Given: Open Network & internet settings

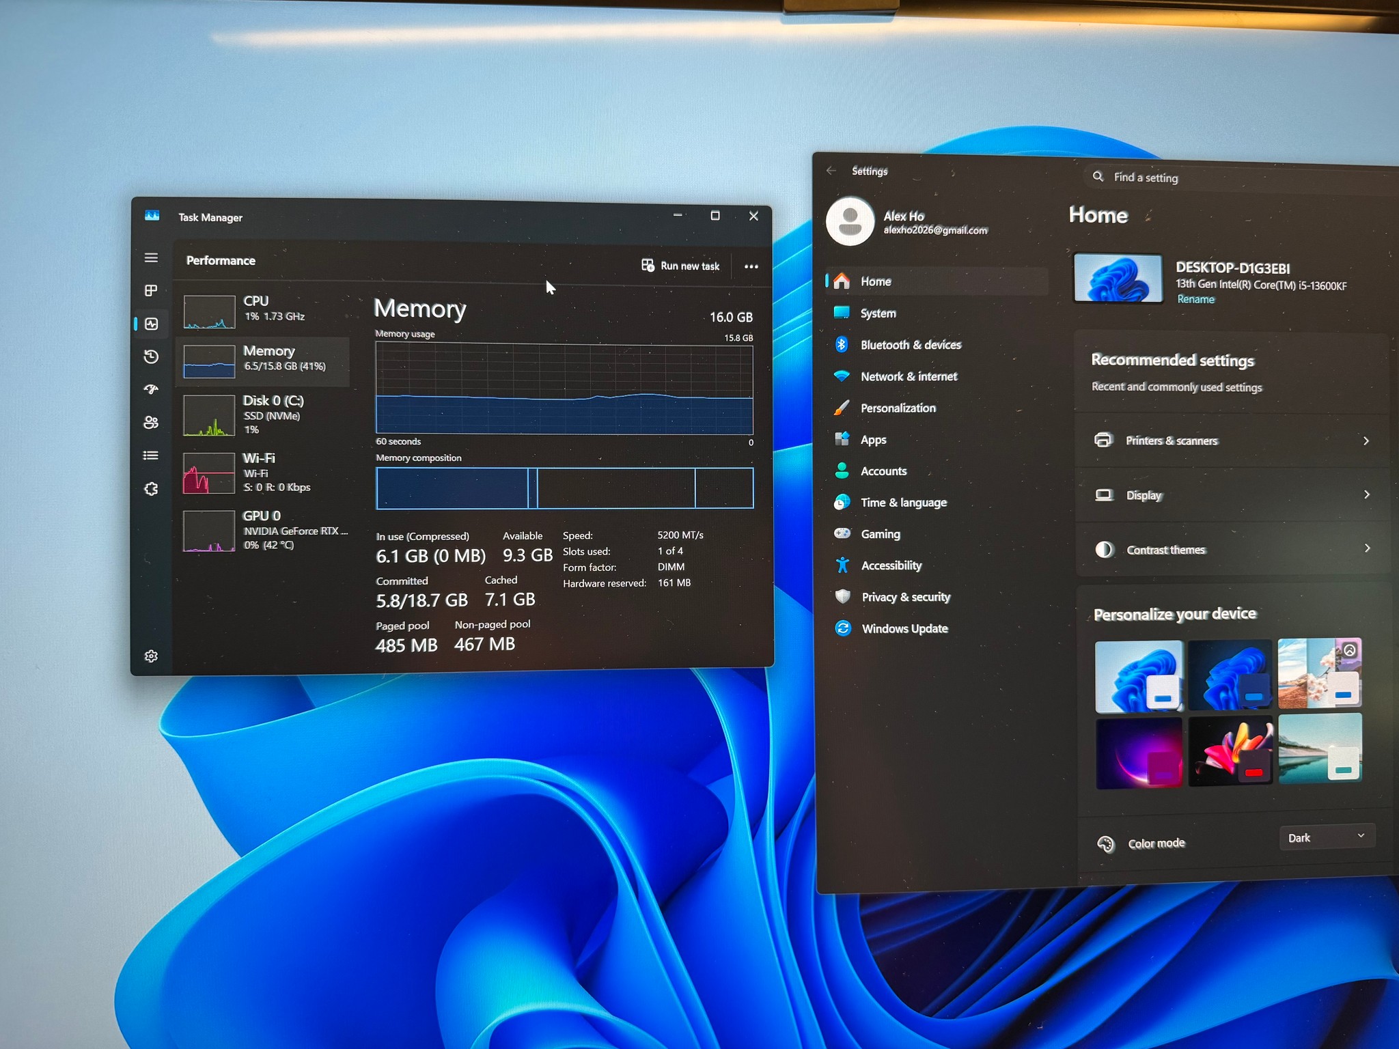Looking at the screenshot, I should coord(937,376).
